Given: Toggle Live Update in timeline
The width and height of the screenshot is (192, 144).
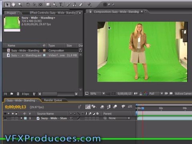Looking at the screenshot, I should (x=88, y=107).
